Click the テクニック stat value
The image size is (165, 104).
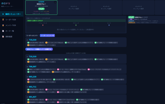(76, 25)
